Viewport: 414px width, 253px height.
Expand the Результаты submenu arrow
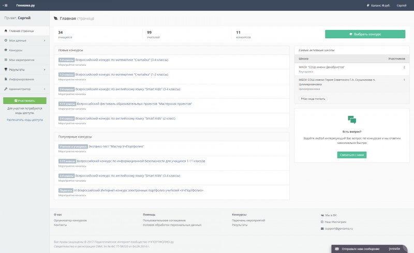coord(45,69)
